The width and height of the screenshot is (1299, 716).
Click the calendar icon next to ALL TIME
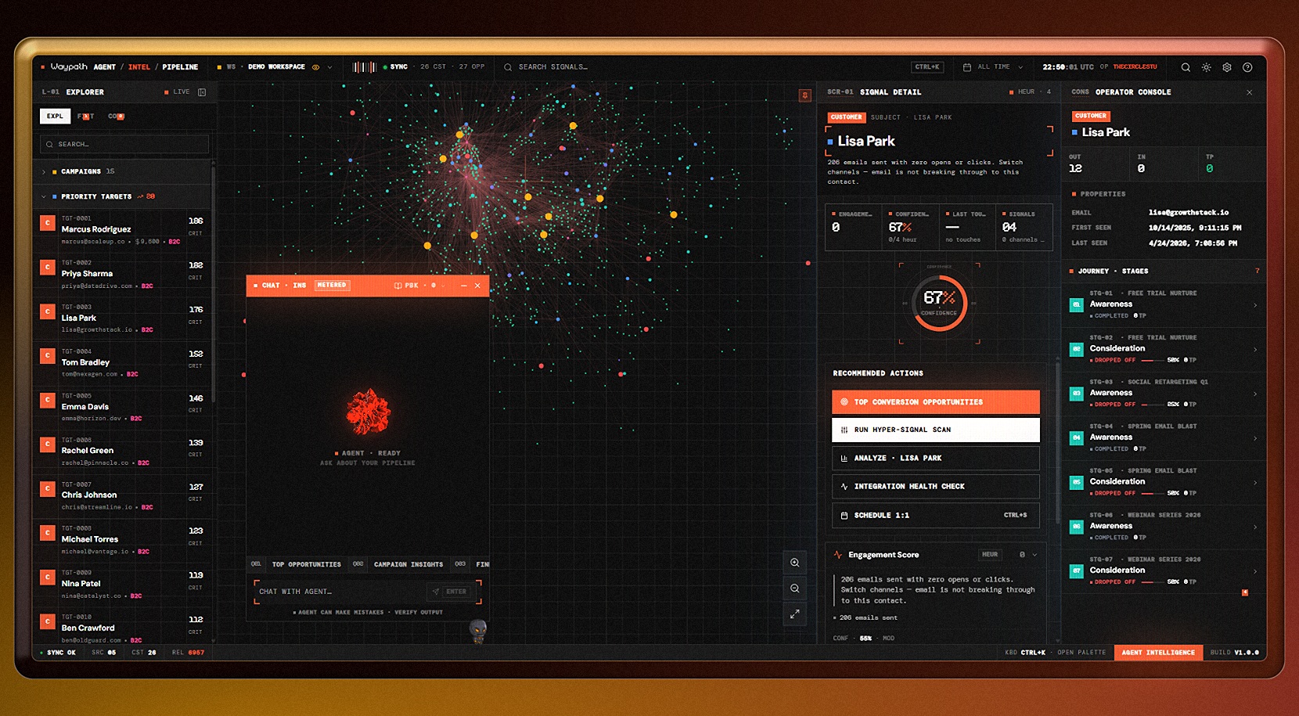click(x=967, y=67)
